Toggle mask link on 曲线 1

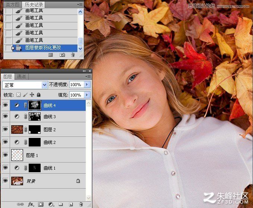click(25, 168)
